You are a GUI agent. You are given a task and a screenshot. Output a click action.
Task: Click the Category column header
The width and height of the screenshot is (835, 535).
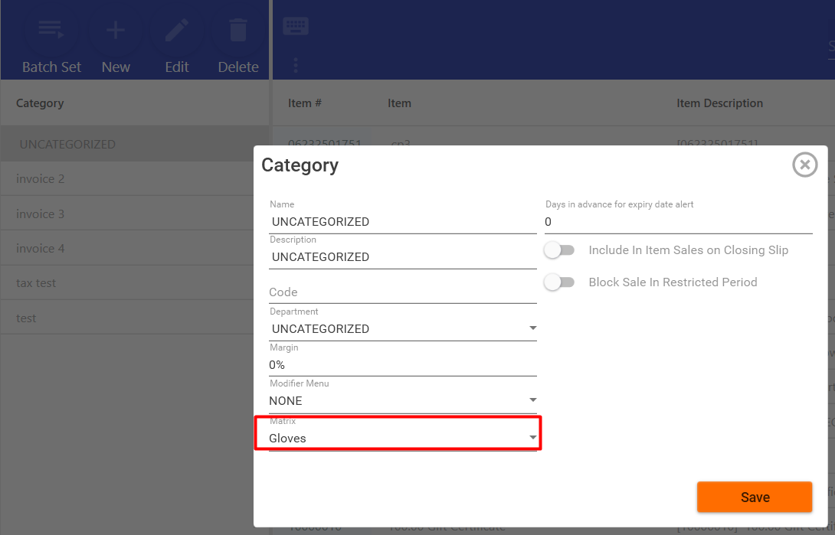coord(40,103)
